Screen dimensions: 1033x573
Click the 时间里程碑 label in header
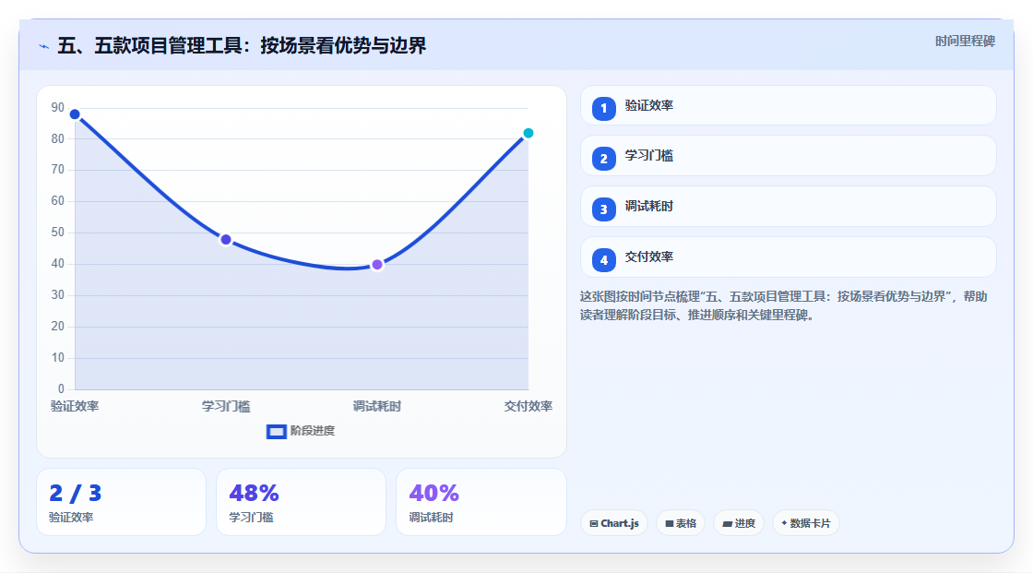(x=965, y=41)
